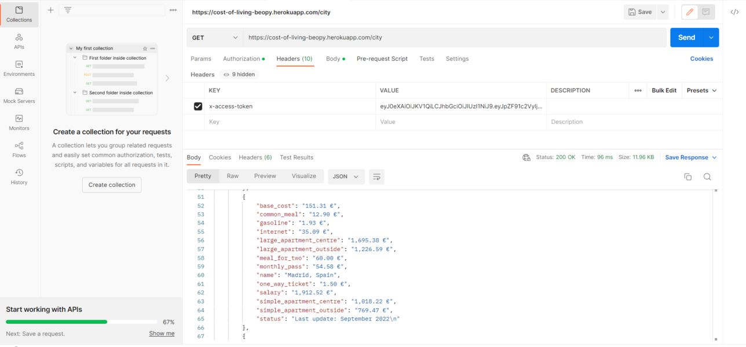Open the Save button dropdown arrow
The width and height of the screenshot is (746, 347).
tap(663, 12)
